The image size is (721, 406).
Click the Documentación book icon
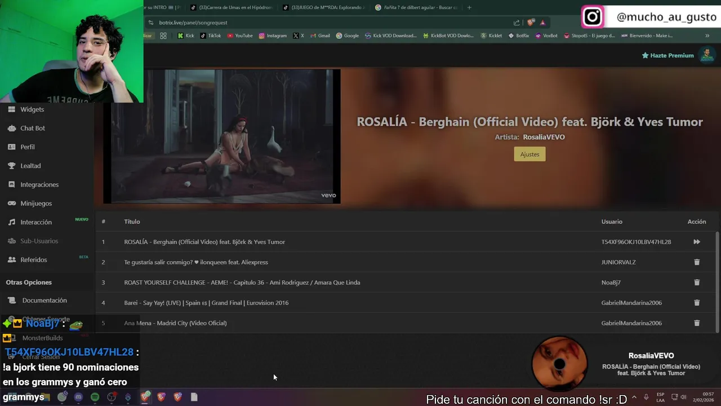coord(11,301)
